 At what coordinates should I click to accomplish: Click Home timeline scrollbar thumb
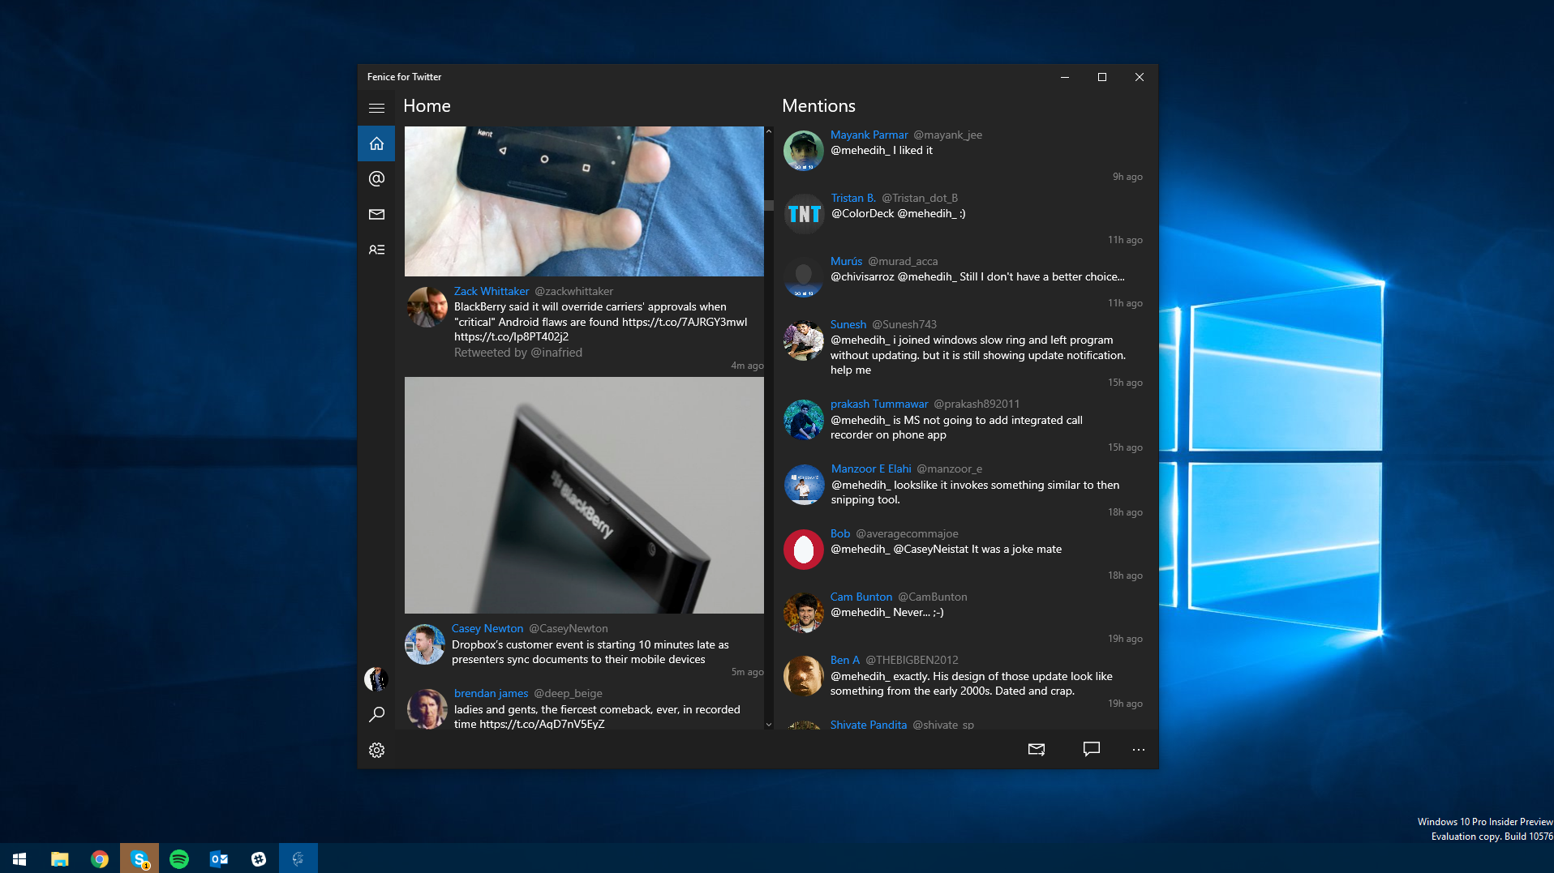[769, 205]
